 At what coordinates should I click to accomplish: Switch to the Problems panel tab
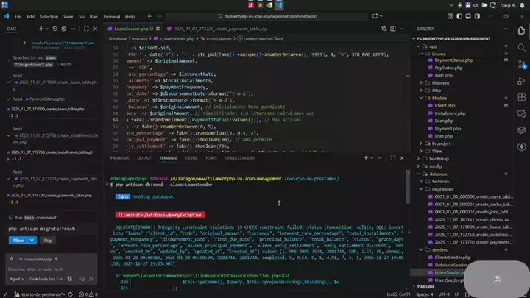coord(119,157)
